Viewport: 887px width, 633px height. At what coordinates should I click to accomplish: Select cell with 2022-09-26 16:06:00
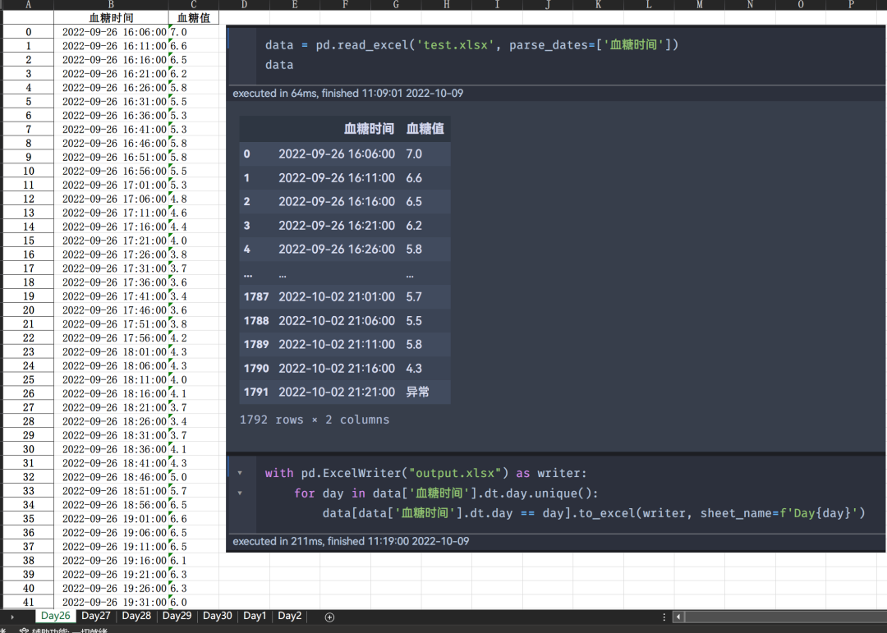click(x=111, y=32)
